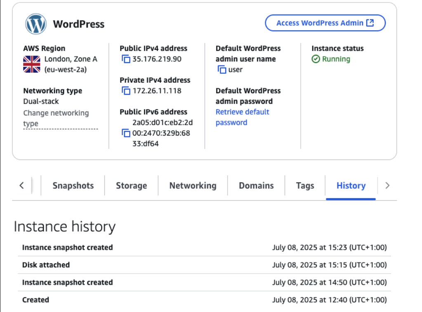Click the Disk attached history entry
The image size is (422, 312).
(205, 265)
